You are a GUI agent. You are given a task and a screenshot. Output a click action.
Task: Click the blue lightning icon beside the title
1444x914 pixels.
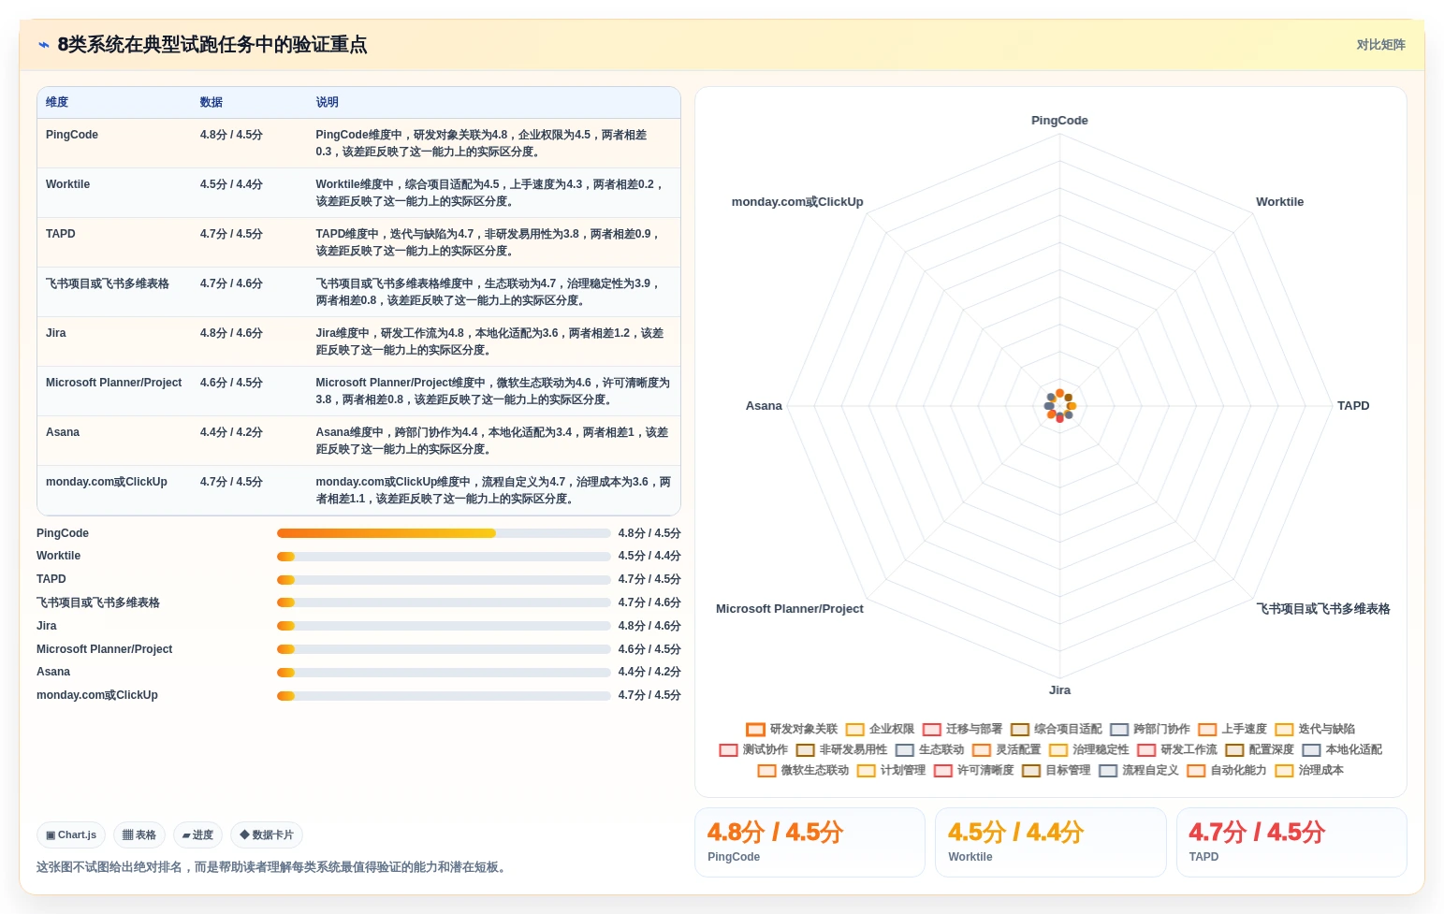click(43, 45)
